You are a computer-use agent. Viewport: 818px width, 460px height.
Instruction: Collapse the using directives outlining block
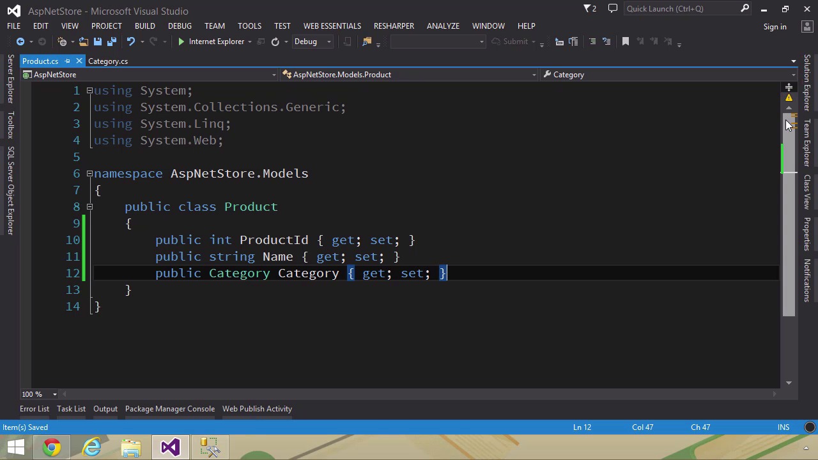pos(89,91)
